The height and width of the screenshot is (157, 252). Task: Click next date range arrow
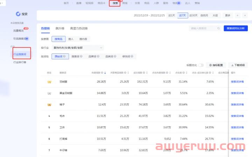pos(245,15)
